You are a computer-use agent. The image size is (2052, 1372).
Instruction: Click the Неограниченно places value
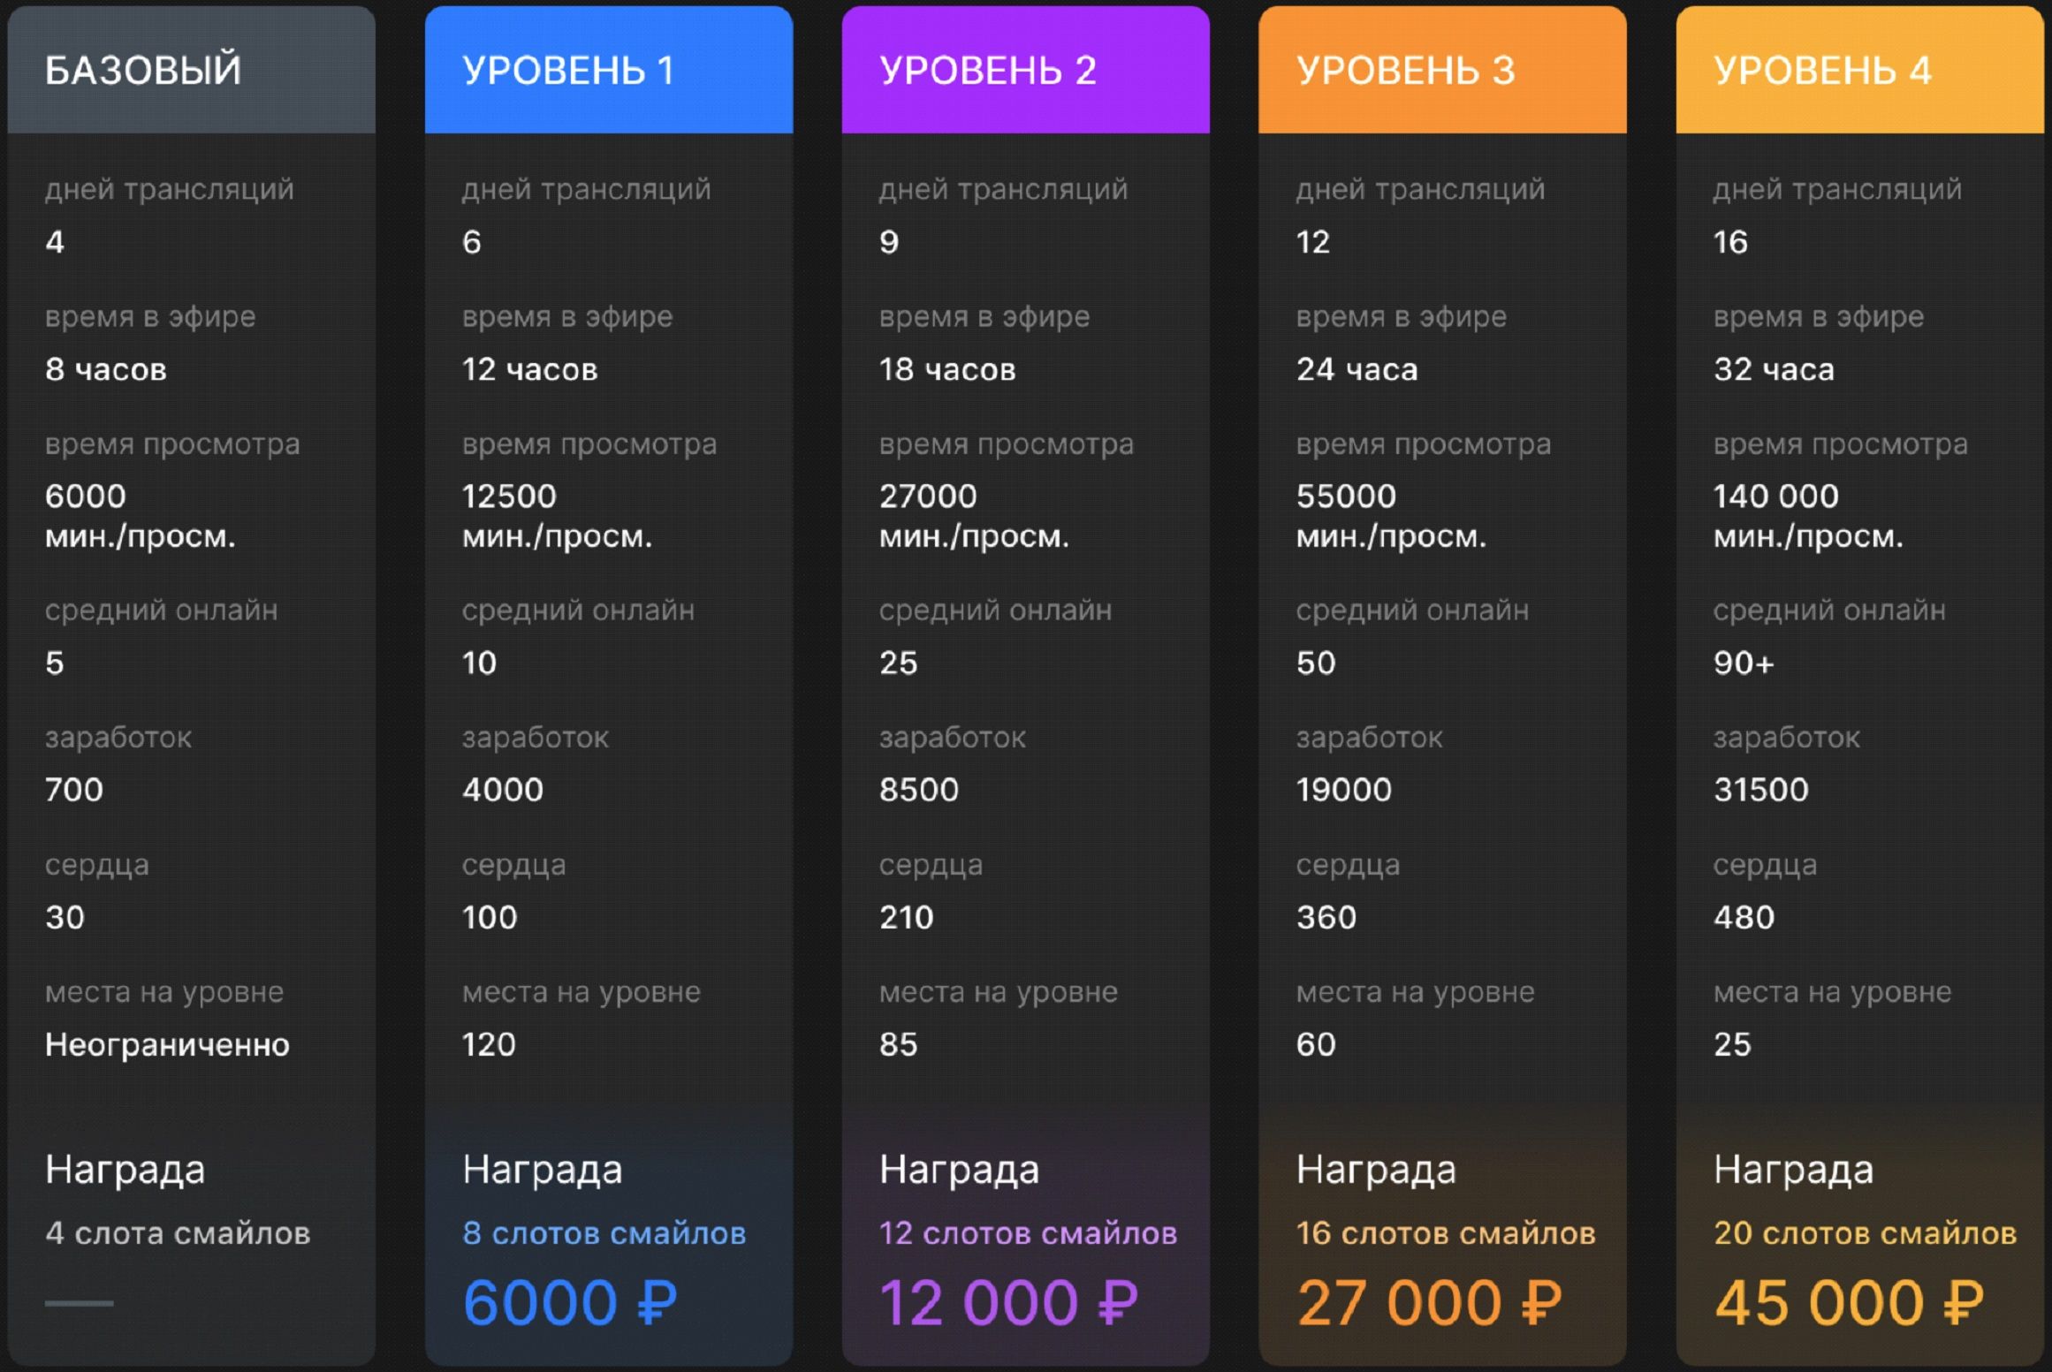(167, 1044)
